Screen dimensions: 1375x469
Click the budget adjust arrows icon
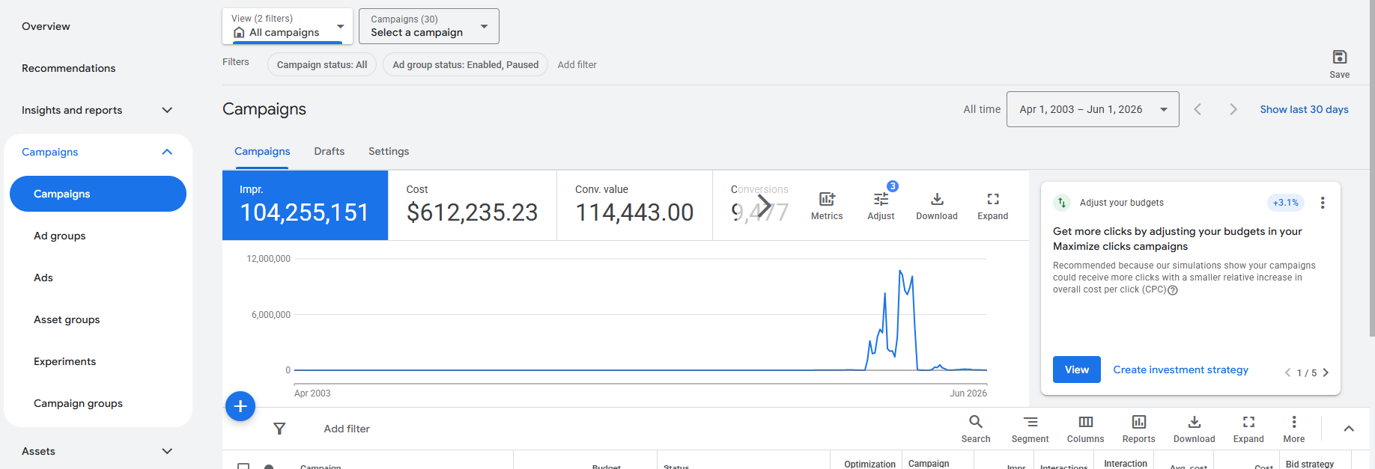[x=1062, y=203]
